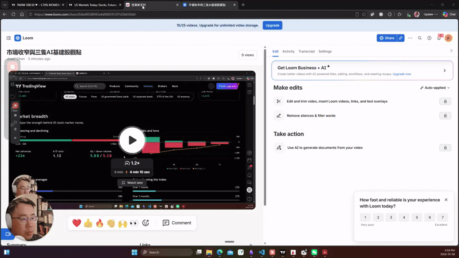Close the Loom experience survey popup

pos(446,200)
